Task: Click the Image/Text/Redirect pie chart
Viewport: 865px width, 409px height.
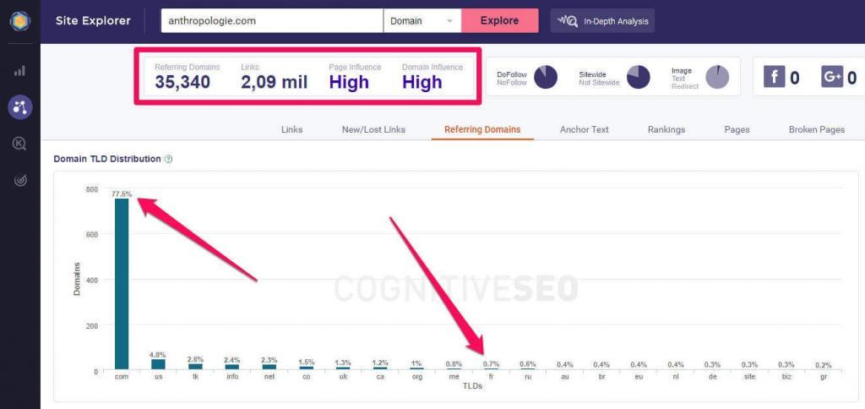Action: point(717,77)
